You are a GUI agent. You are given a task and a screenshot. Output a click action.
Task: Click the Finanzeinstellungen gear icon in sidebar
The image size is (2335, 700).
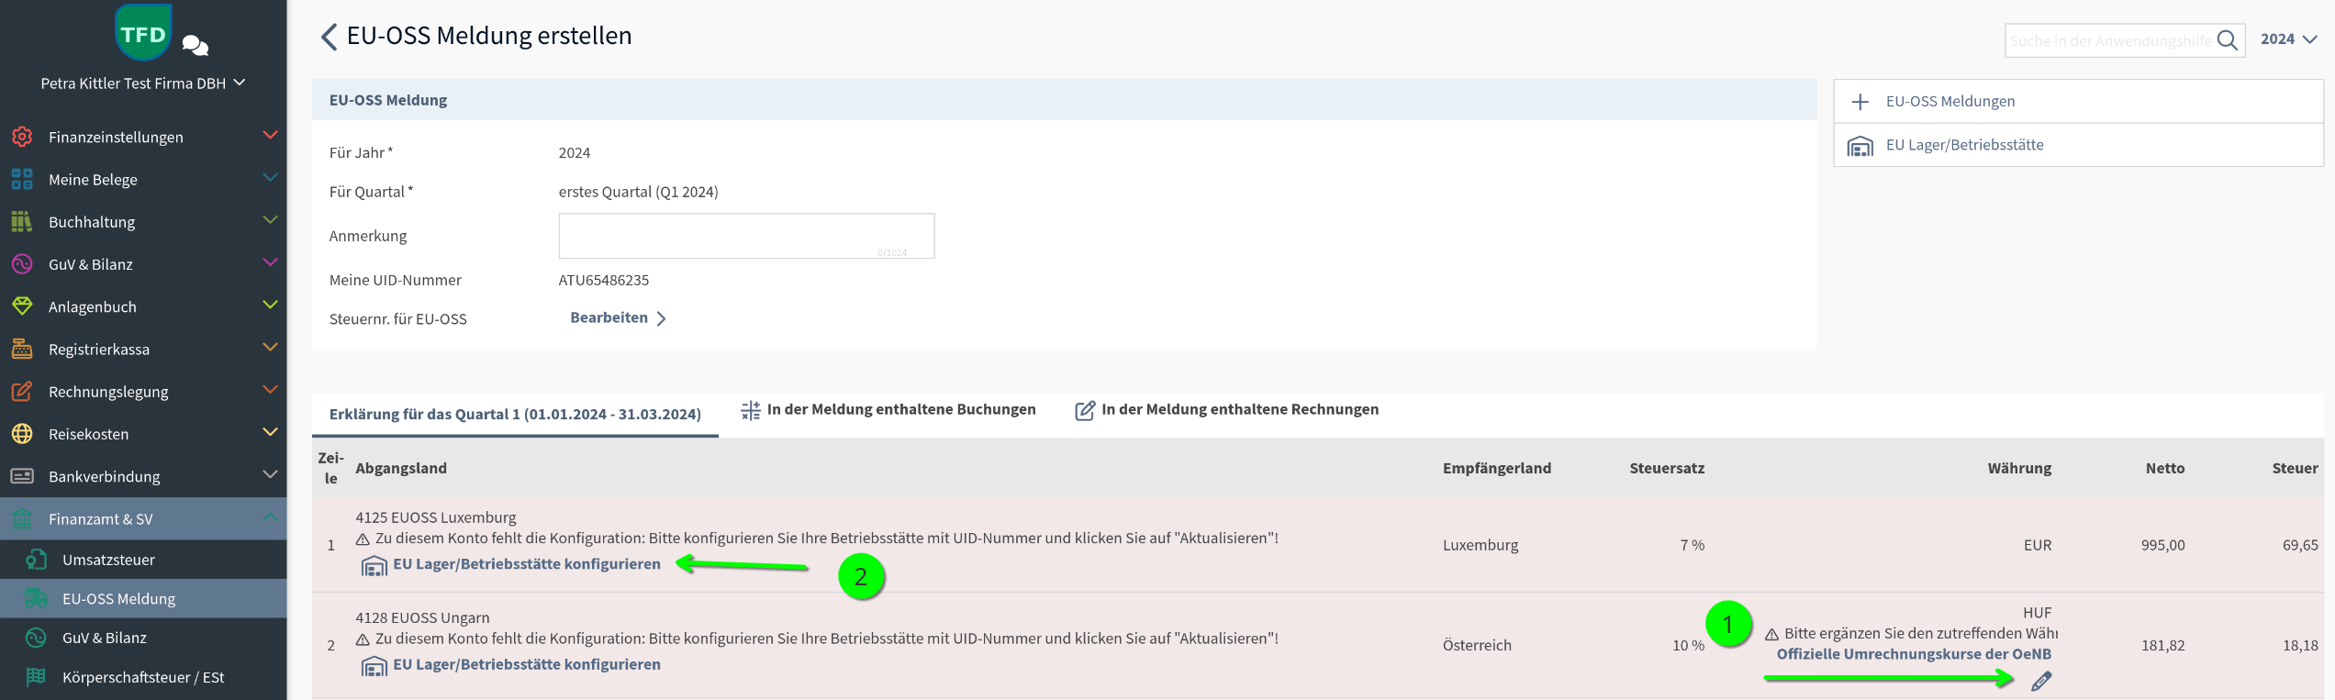click(22, 137)
